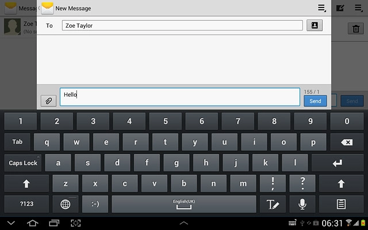Attach a file with the paperclip icon
The height and width of the screenshot is (230, 368).
(x=48, y=101)
